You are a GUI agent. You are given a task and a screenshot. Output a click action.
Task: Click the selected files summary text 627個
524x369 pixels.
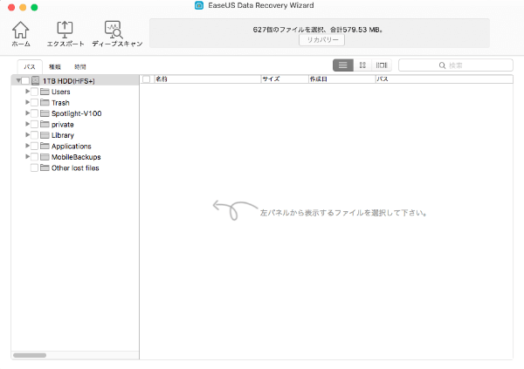click(x=318, y=30)
